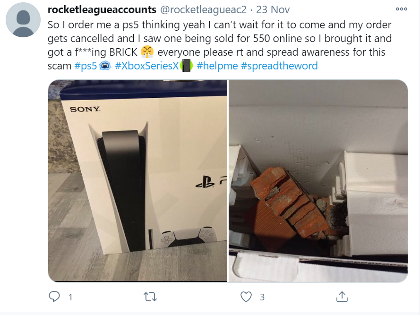Click the reply speech bubble icon
Viewport: 420px width, 315px height.
pyautogui.click(x=54, y=297)
